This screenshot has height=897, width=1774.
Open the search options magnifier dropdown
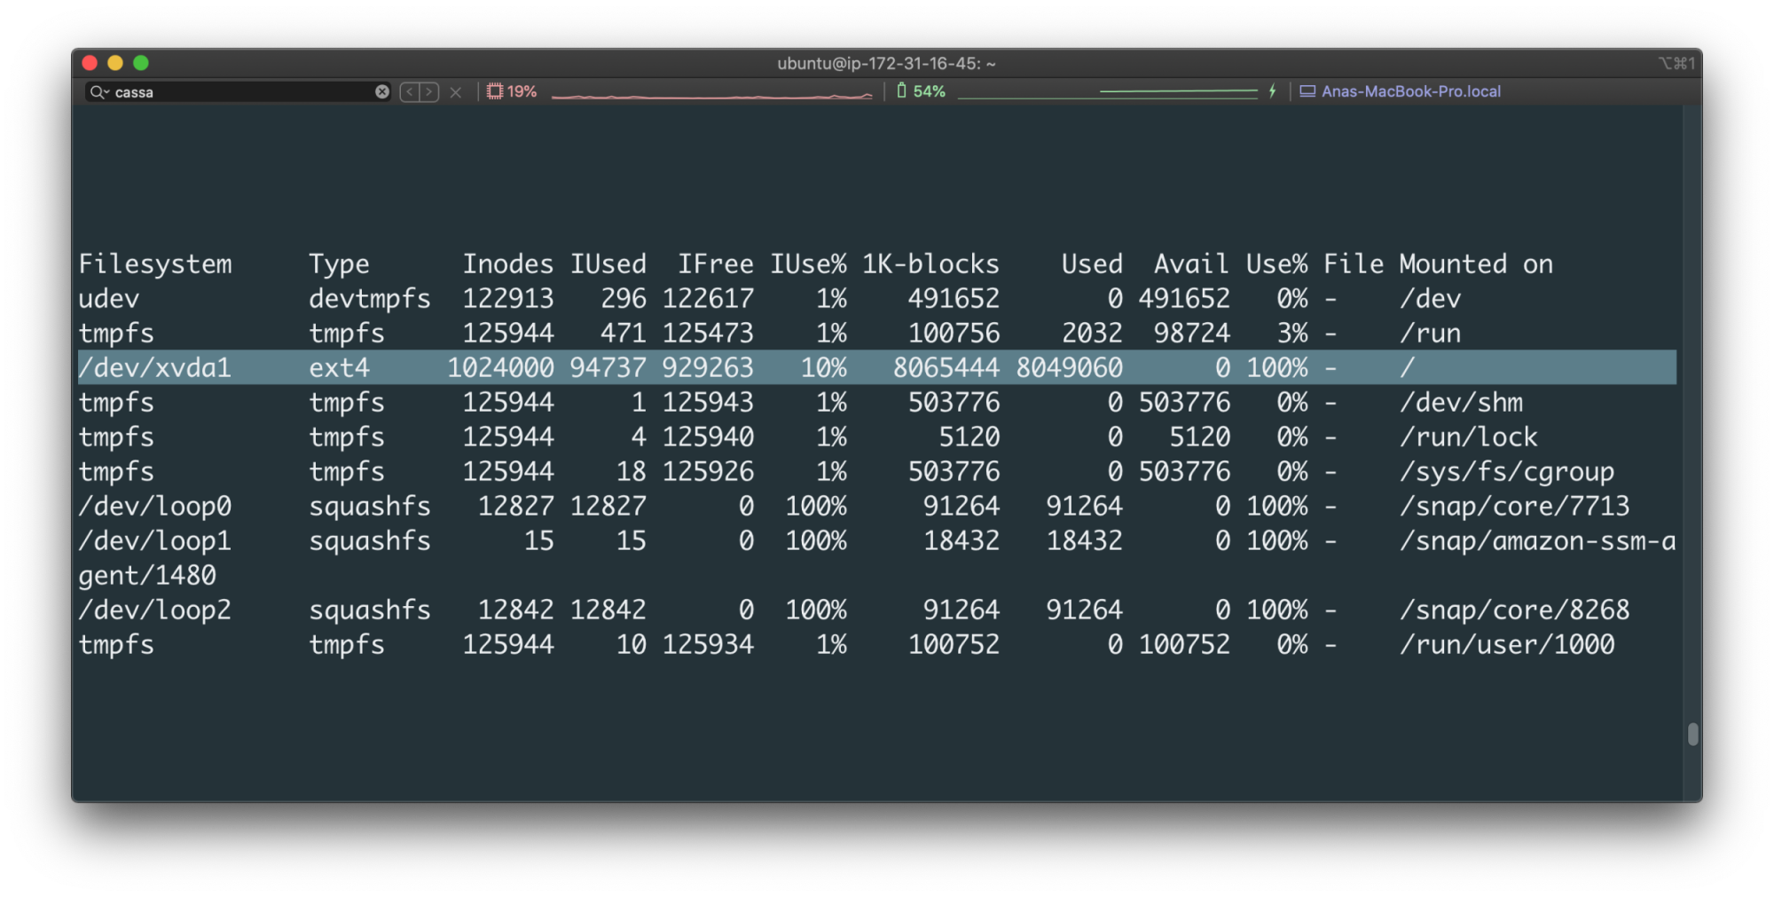pos(99,91)
